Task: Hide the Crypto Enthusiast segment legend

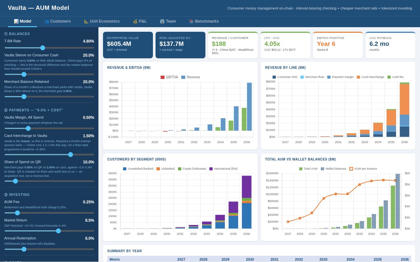Action: (x=192, y=169)
